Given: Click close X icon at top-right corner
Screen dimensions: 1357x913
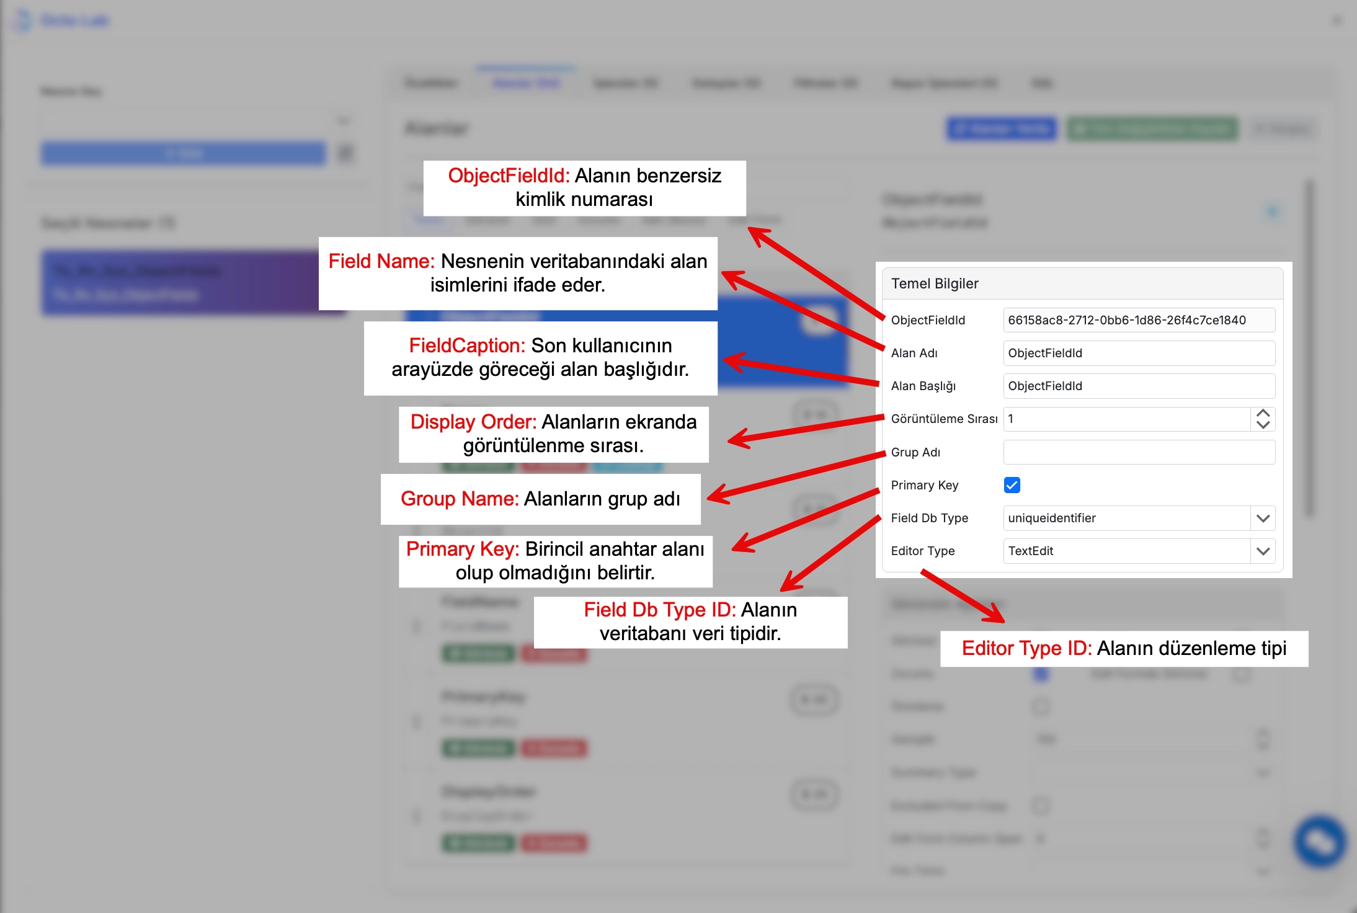Looking at the screenshot, I should (x=1337, y=20).
